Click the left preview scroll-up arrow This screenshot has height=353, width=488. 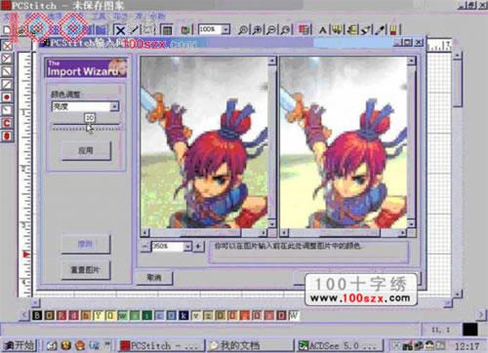point(272,61)
